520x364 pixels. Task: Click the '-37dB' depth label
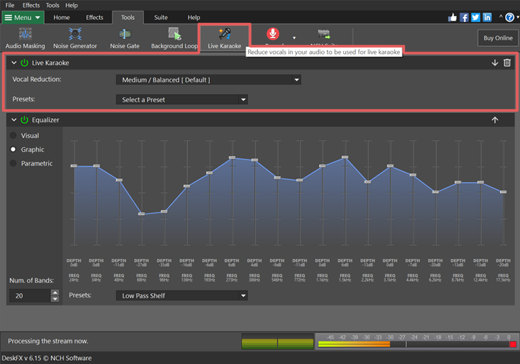coord(142,265)
